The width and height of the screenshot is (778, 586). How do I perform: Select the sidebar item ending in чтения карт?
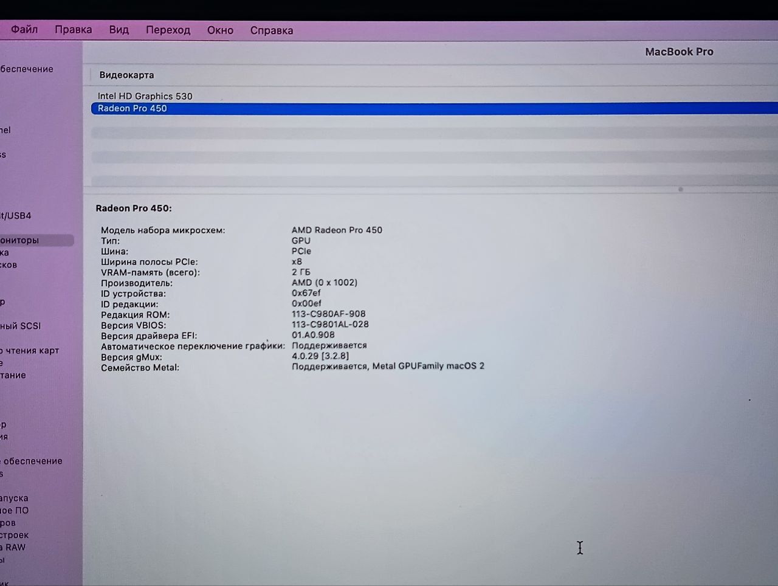[30, 351]
